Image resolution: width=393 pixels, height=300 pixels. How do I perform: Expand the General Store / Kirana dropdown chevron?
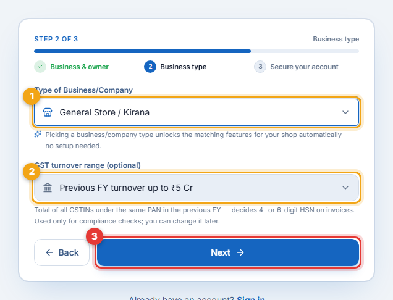point(345,112)
